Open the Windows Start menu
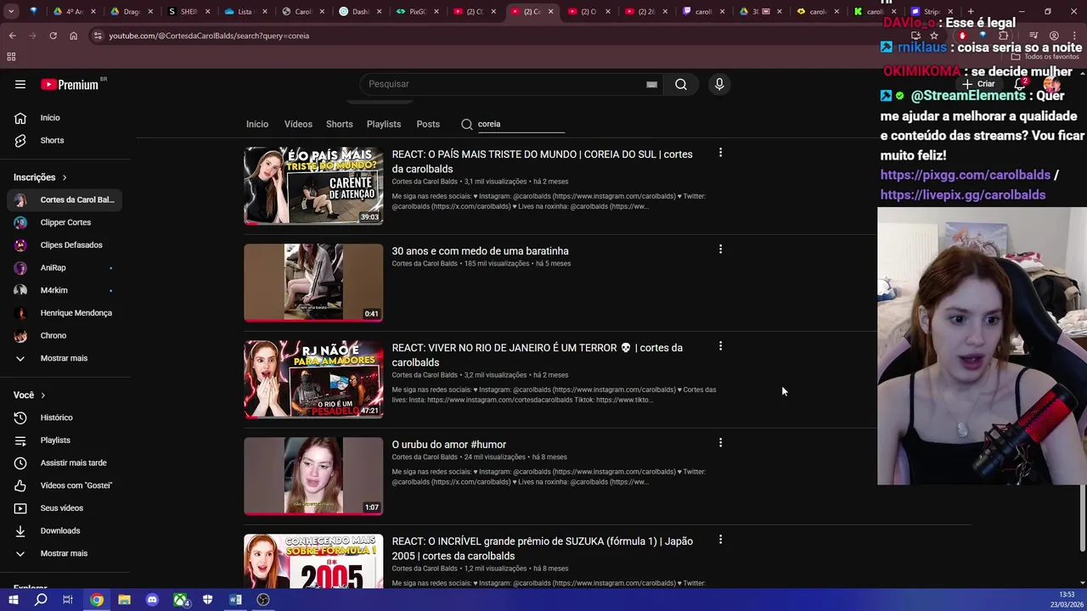 (x=13, y=600)
